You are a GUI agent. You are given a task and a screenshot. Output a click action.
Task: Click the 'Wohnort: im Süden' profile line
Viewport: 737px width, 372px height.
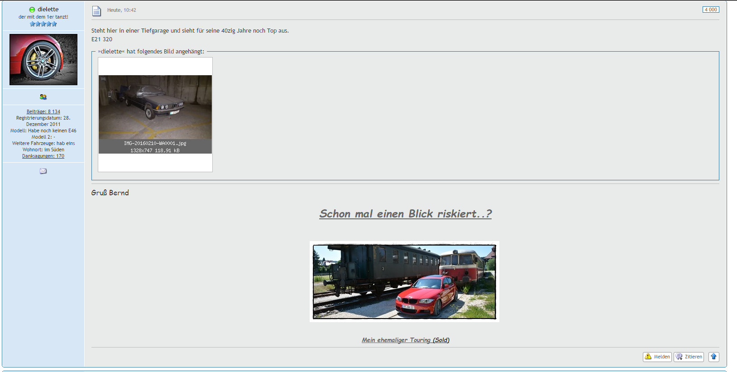tap(43, 150)
